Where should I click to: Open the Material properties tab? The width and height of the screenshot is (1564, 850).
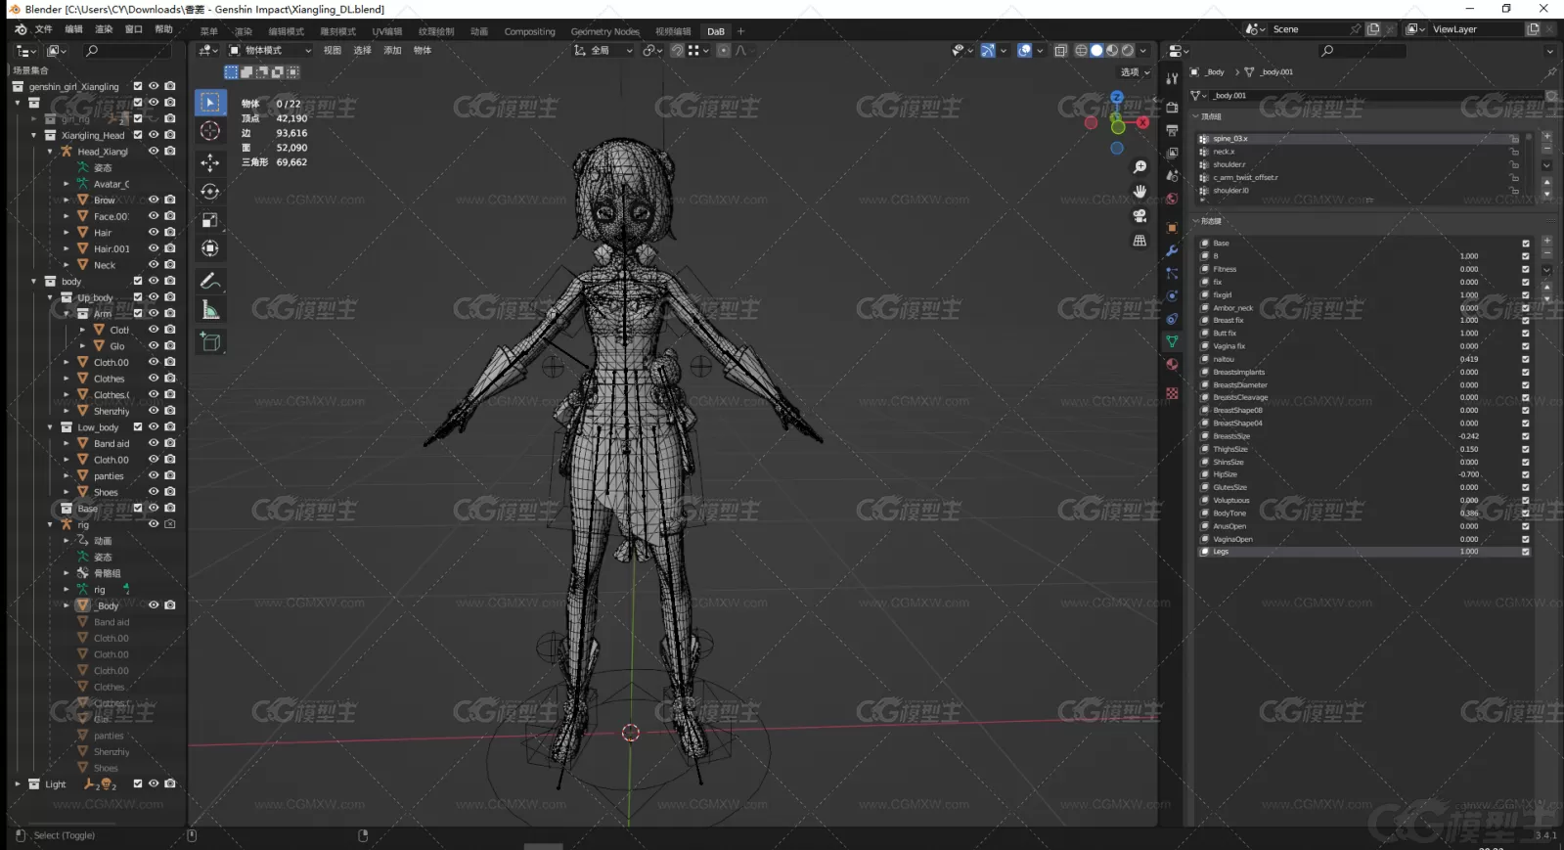[1172, 365]
